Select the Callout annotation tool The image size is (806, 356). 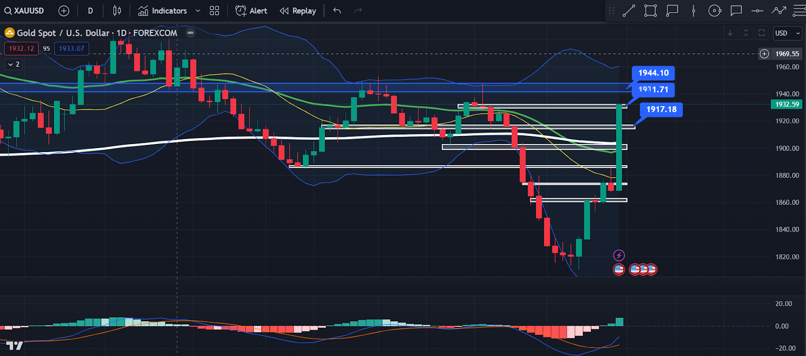pyautogui.click(x=672, y=11)
